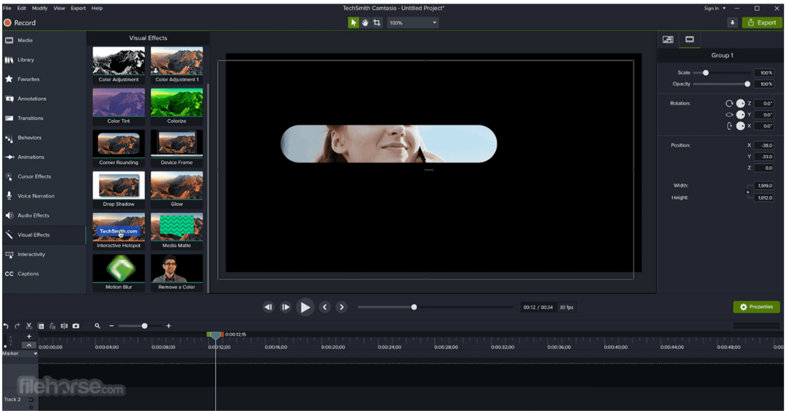Image resolution: width=785 pixels, height=411 pixels.
Task: Select the arrow edit mode tool
Action: 353,23
